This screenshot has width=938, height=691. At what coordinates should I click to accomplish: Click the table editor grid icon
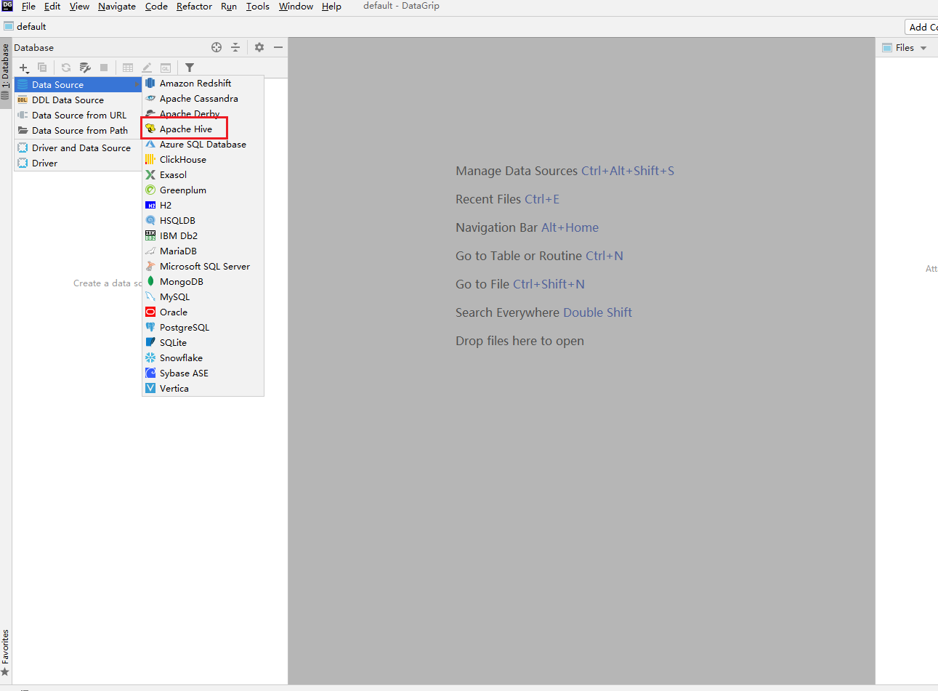[128, 68]
